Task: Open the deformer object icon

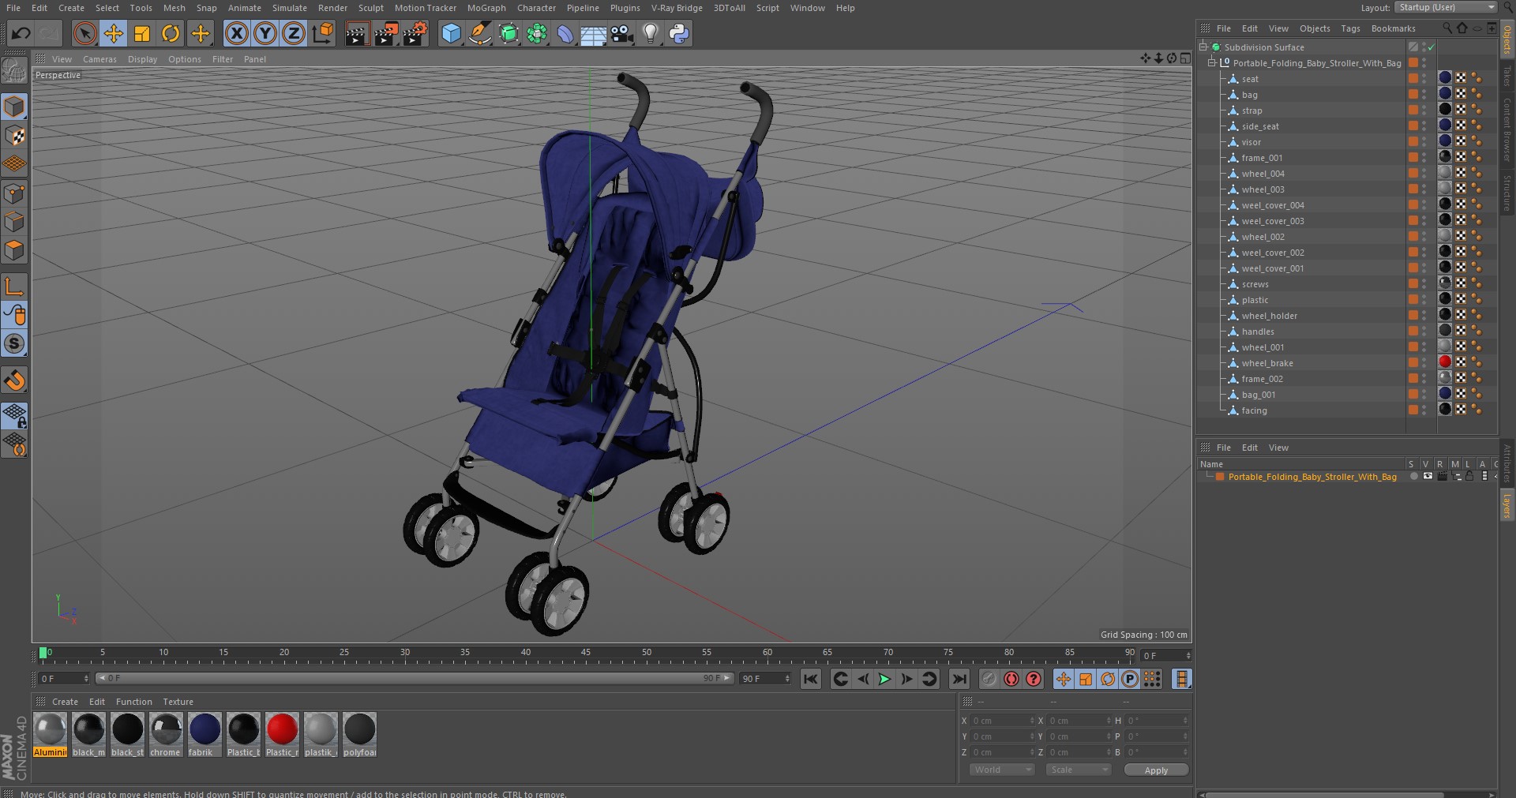Action: [x=565, y=33]
